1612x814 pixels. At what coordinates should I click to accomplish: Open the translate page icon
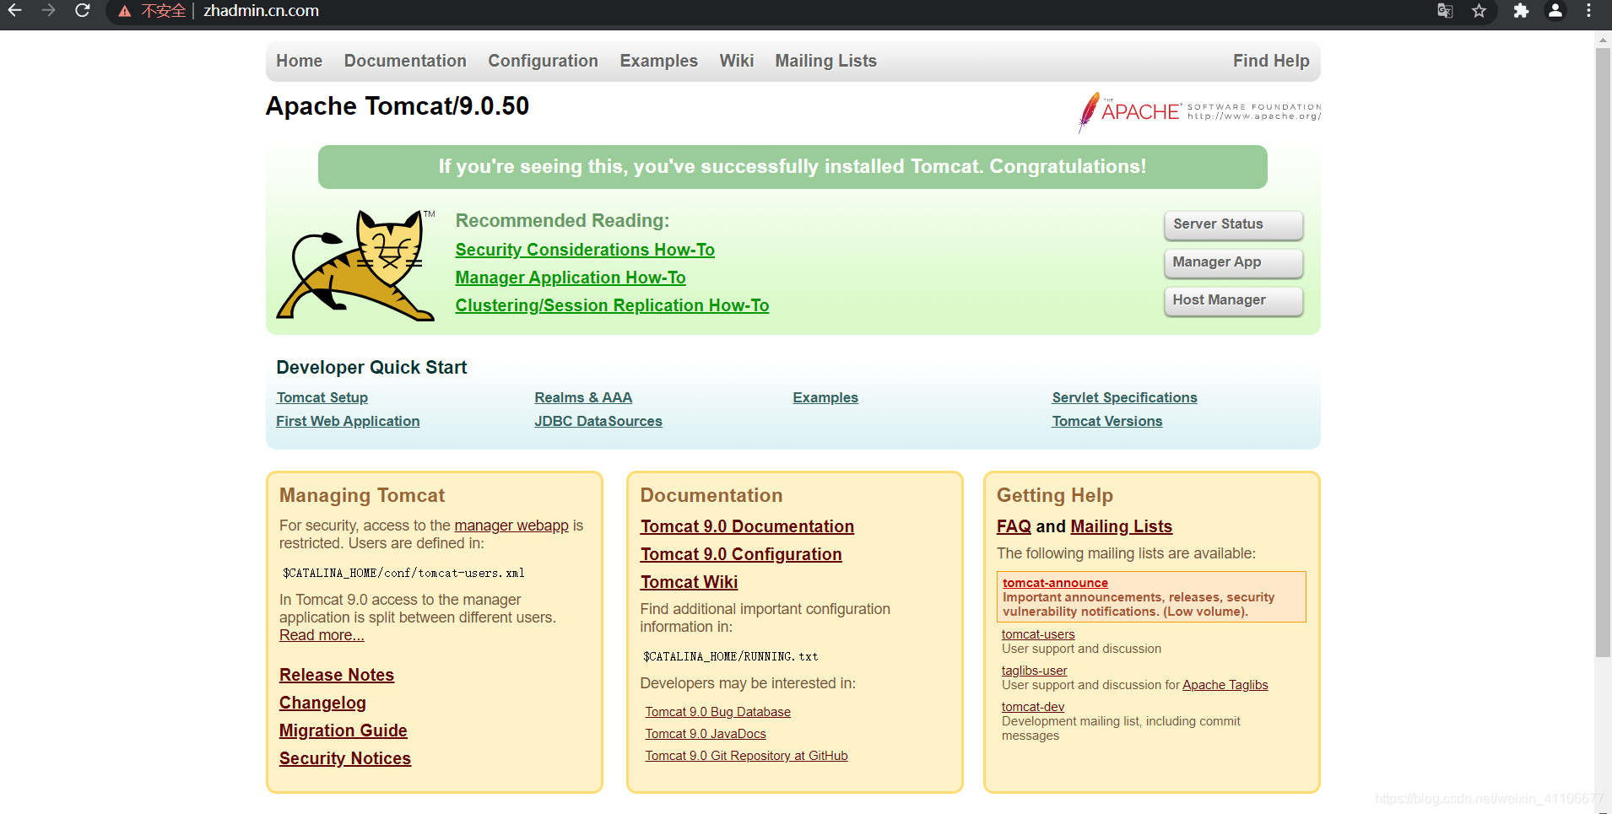click(1445, 11)
